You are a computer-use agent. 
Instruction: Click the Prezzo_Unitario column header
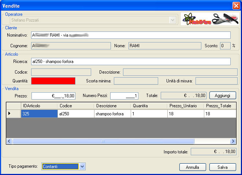(186, 106)
